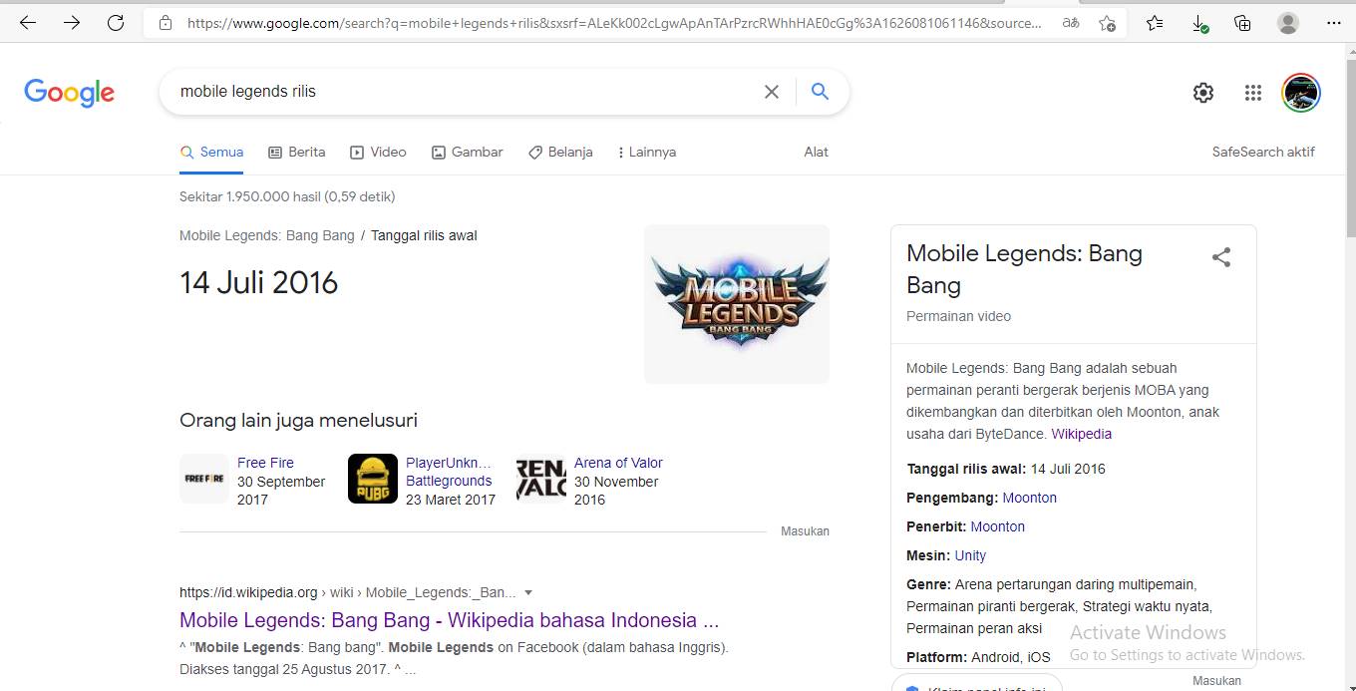Click the Arena of Valor thumbnail

click(541, 479)
